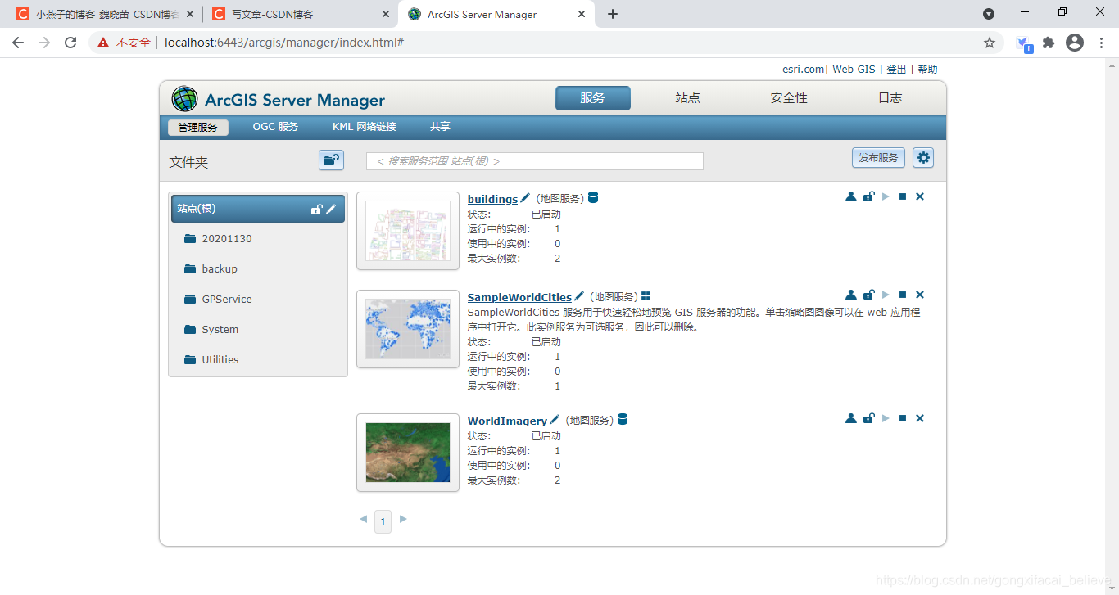
Task: Start WorldImagery service with play icon
Action: pos(886,418)
